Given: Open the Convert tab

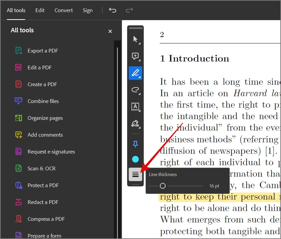Looking at the screenshot, I should coord(64,10).
